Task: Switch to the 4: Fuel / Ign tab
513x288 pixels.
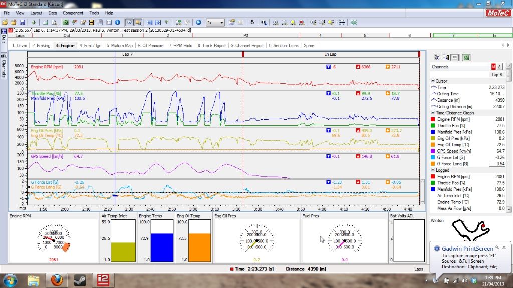Action: 90,45
